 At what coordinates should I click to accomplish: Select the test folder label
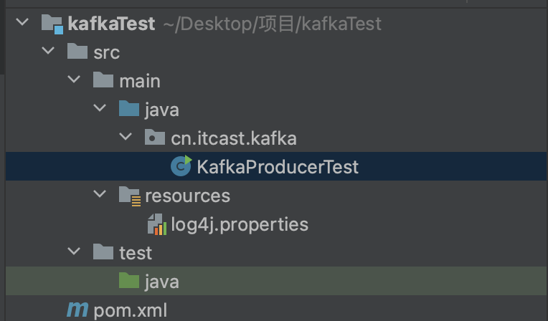tap(136, 253)
